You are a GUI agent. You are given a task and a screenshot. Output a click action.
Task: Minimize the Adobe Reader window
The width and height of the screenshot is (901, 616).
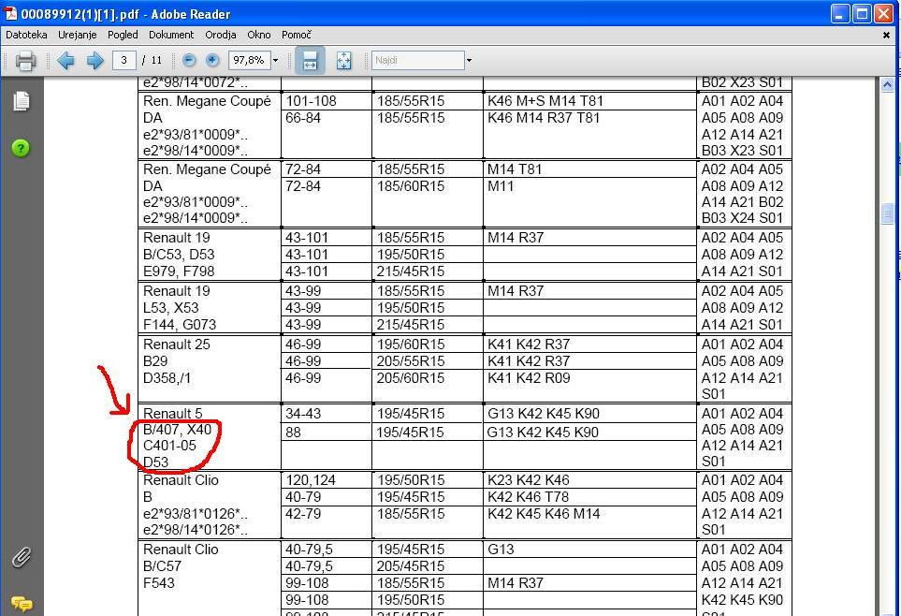[841, 14]
